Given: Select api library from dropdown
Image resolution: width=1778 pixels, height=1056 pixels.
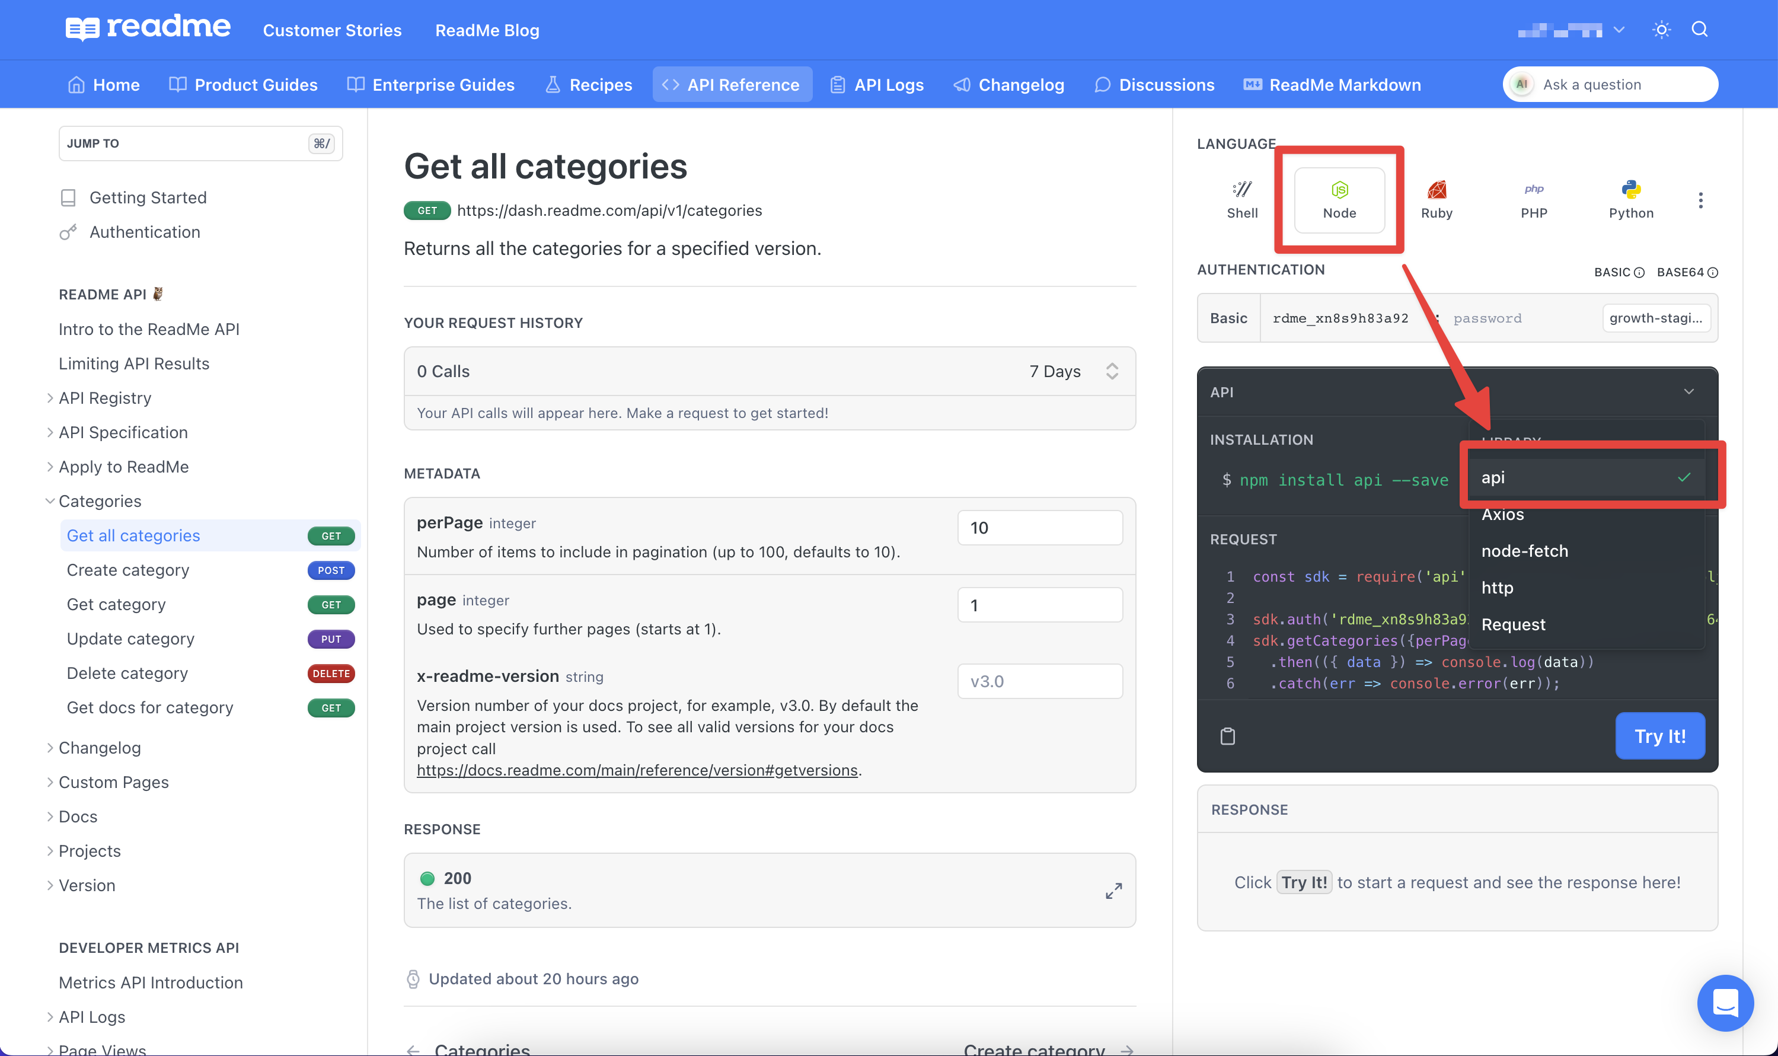Looking at the screenshot, I should click(1587, 477).
